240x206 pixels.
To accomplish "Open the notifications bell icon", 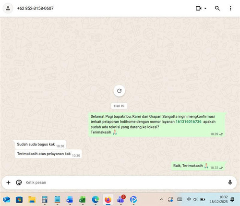I will point(232,199).
